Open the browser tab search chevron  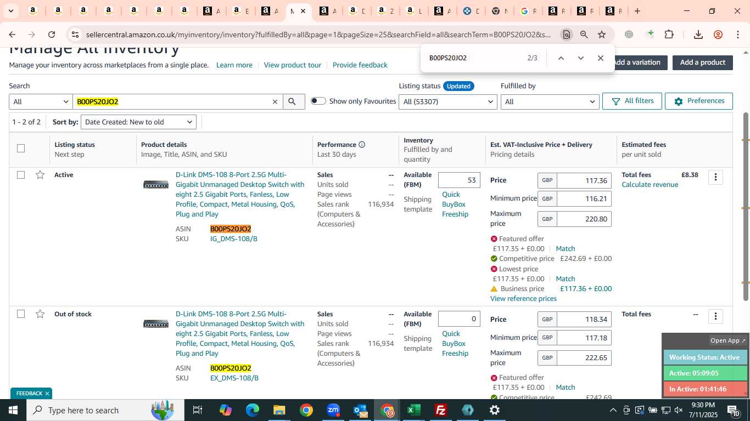pyautogui.click(x=10, y=11)
